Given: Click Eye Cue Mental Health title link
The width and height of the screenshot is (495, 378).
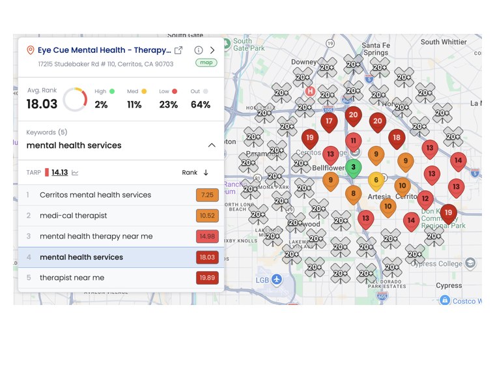Looking at the screenshot, I should tap(104, 50).
